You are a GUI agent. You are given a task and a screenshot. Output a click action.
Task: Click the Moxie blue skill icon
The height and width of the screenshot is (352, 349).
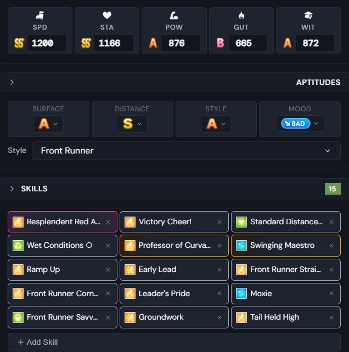(x=241, y=293)
